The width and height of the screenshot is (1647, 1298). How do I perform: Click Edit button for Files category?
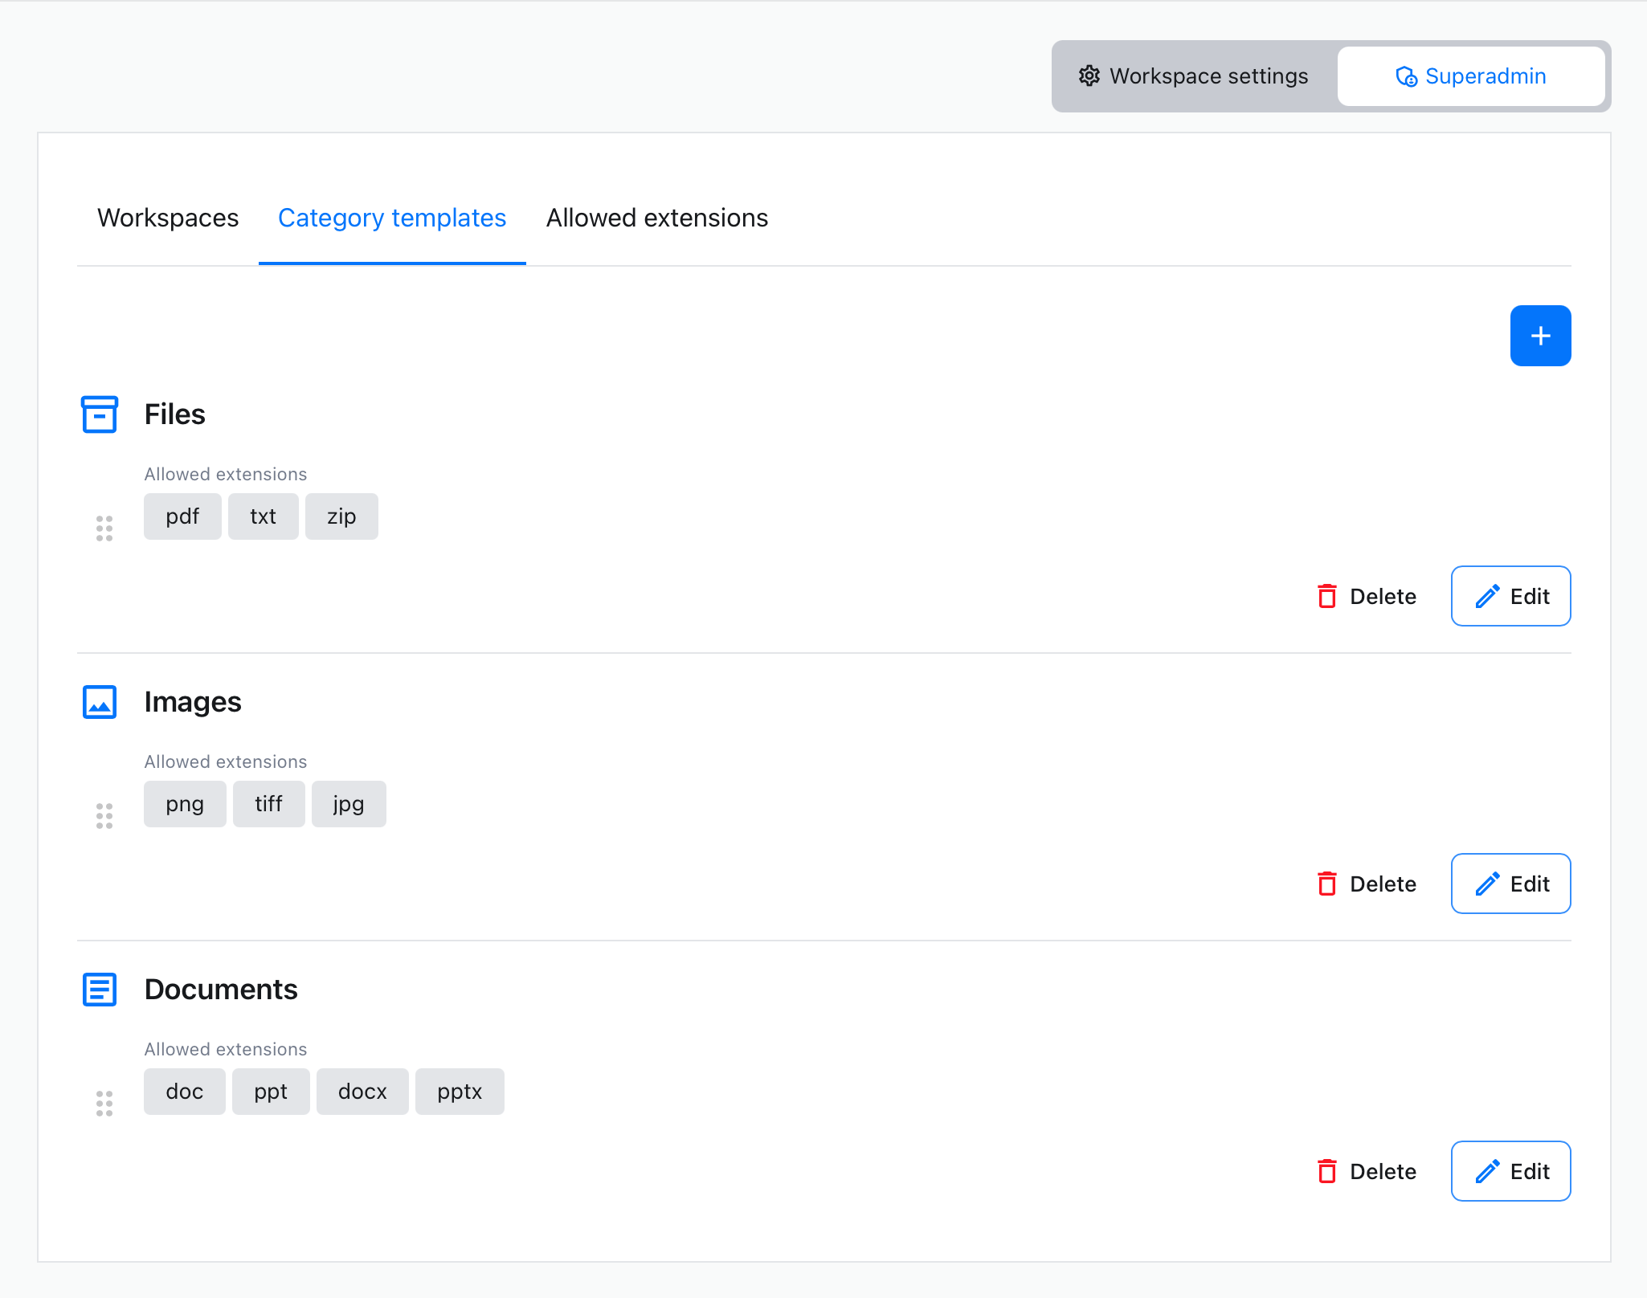coord(1510,596)
